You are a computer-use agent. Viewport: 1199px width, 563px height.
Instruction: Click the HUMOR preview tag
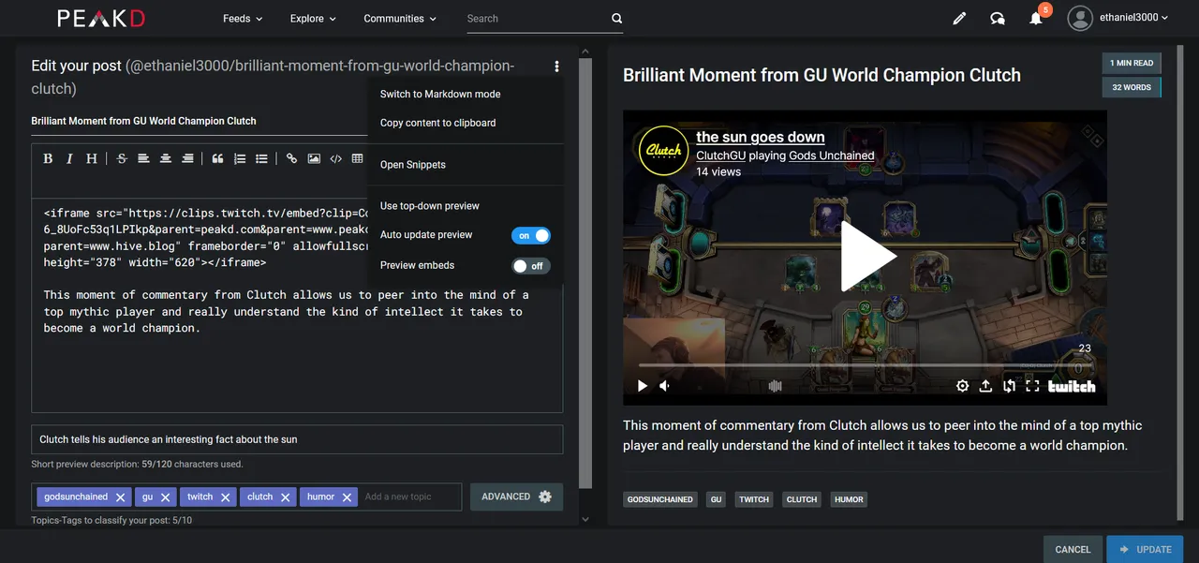coord(849,499)
